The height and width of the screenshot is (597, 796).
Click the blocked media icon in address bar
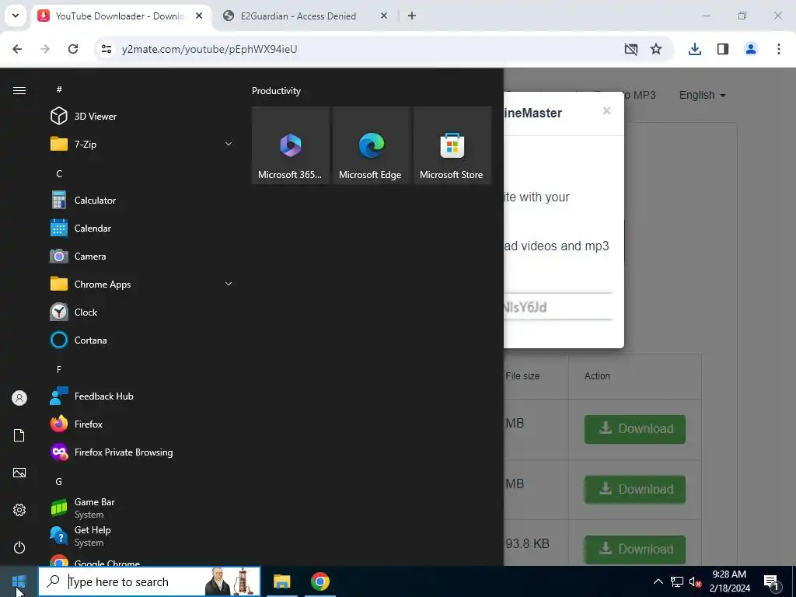tap(631, 49)
